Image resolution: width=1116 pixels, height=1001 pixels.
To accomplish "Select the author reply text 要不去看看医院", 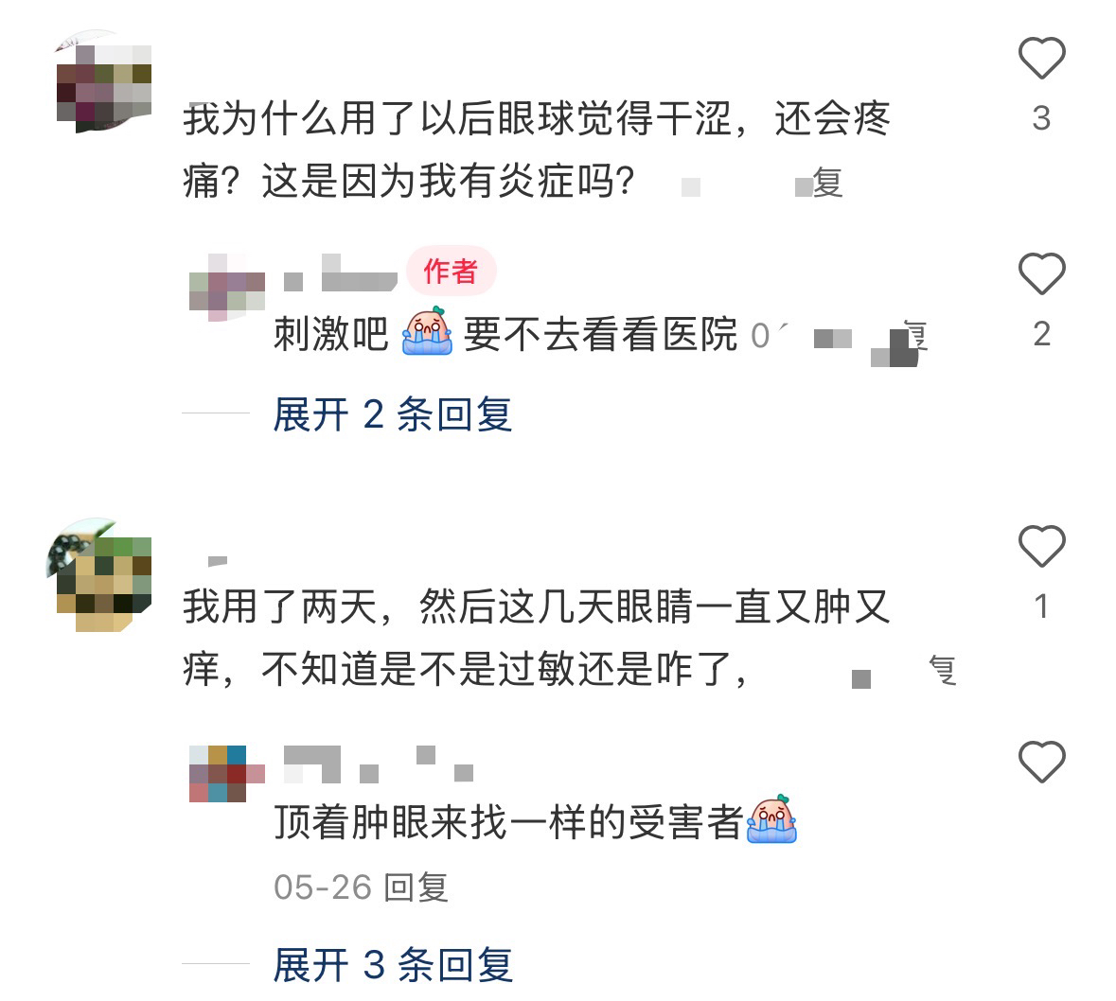I will pyautogui.click(x=600, y=334).
